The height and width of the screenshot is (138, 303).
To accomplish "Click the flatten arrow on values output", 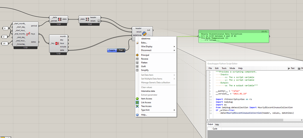I will [x=99, y=21].
